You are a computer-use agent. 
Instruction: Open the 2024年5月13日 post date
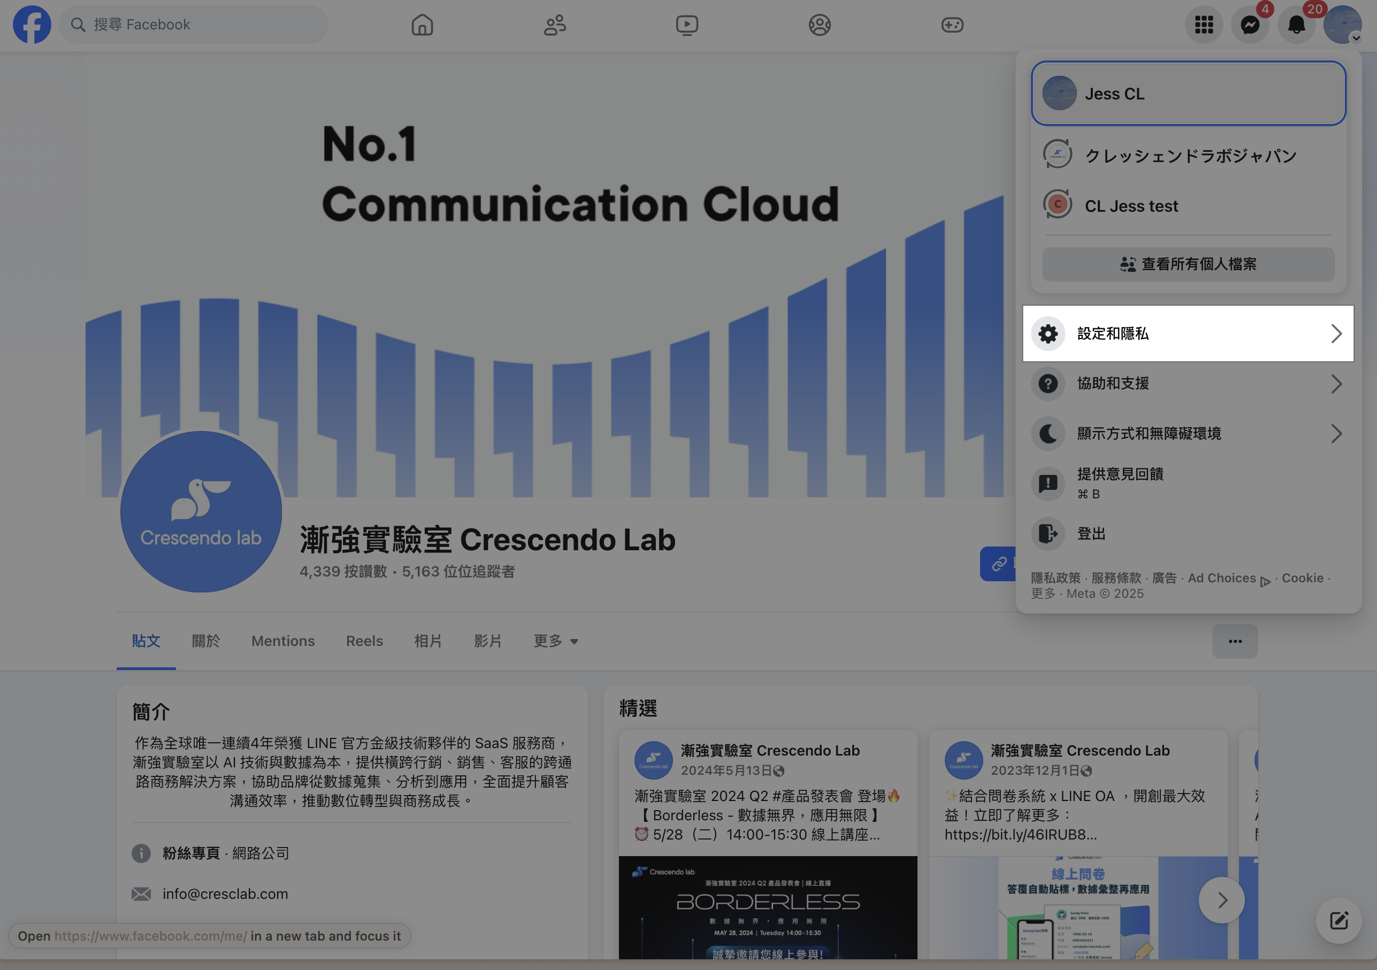(726, 771)
